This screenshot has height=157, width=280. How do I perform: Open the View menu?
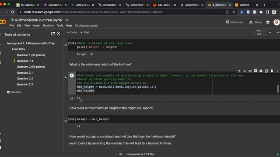27,25
